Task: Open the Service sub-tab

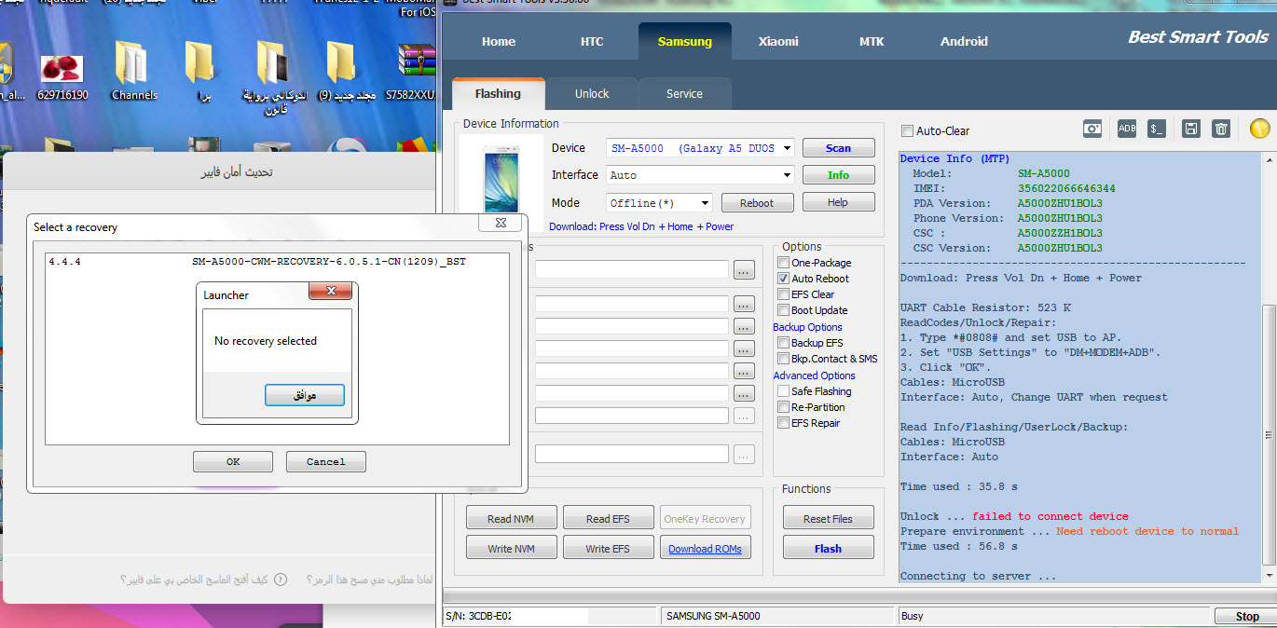Action: [684, 93]
